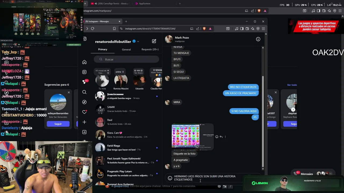
Task: Open the Farid Riega conversation
Action: tap(126, 148)
